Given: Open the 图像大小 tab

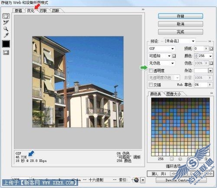Looking at the screenshot, I should 174,94.
